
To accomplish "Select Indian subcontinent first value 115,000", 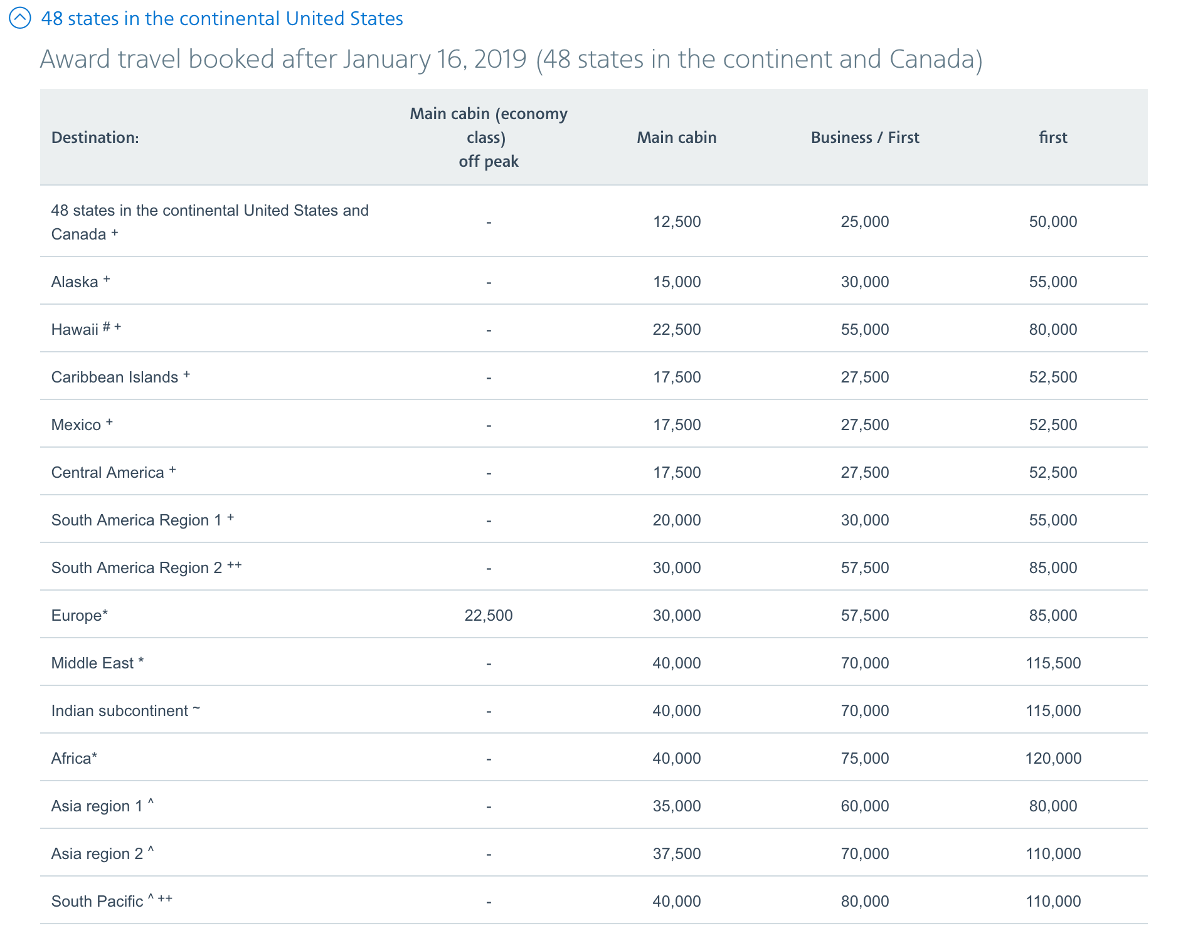I will coord(1053,710).
